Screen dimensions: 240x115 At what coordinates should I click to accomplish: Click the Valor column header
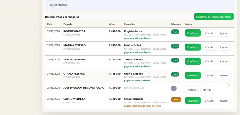click(x=112, y=24)
